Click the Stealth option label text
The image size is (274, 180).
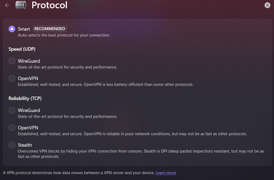pos(25,145)
